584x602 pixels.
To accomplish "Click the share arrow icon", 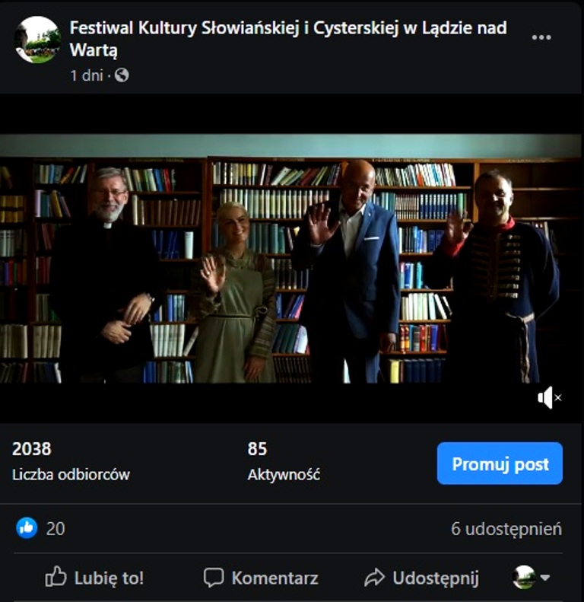I will click(374, 577).
